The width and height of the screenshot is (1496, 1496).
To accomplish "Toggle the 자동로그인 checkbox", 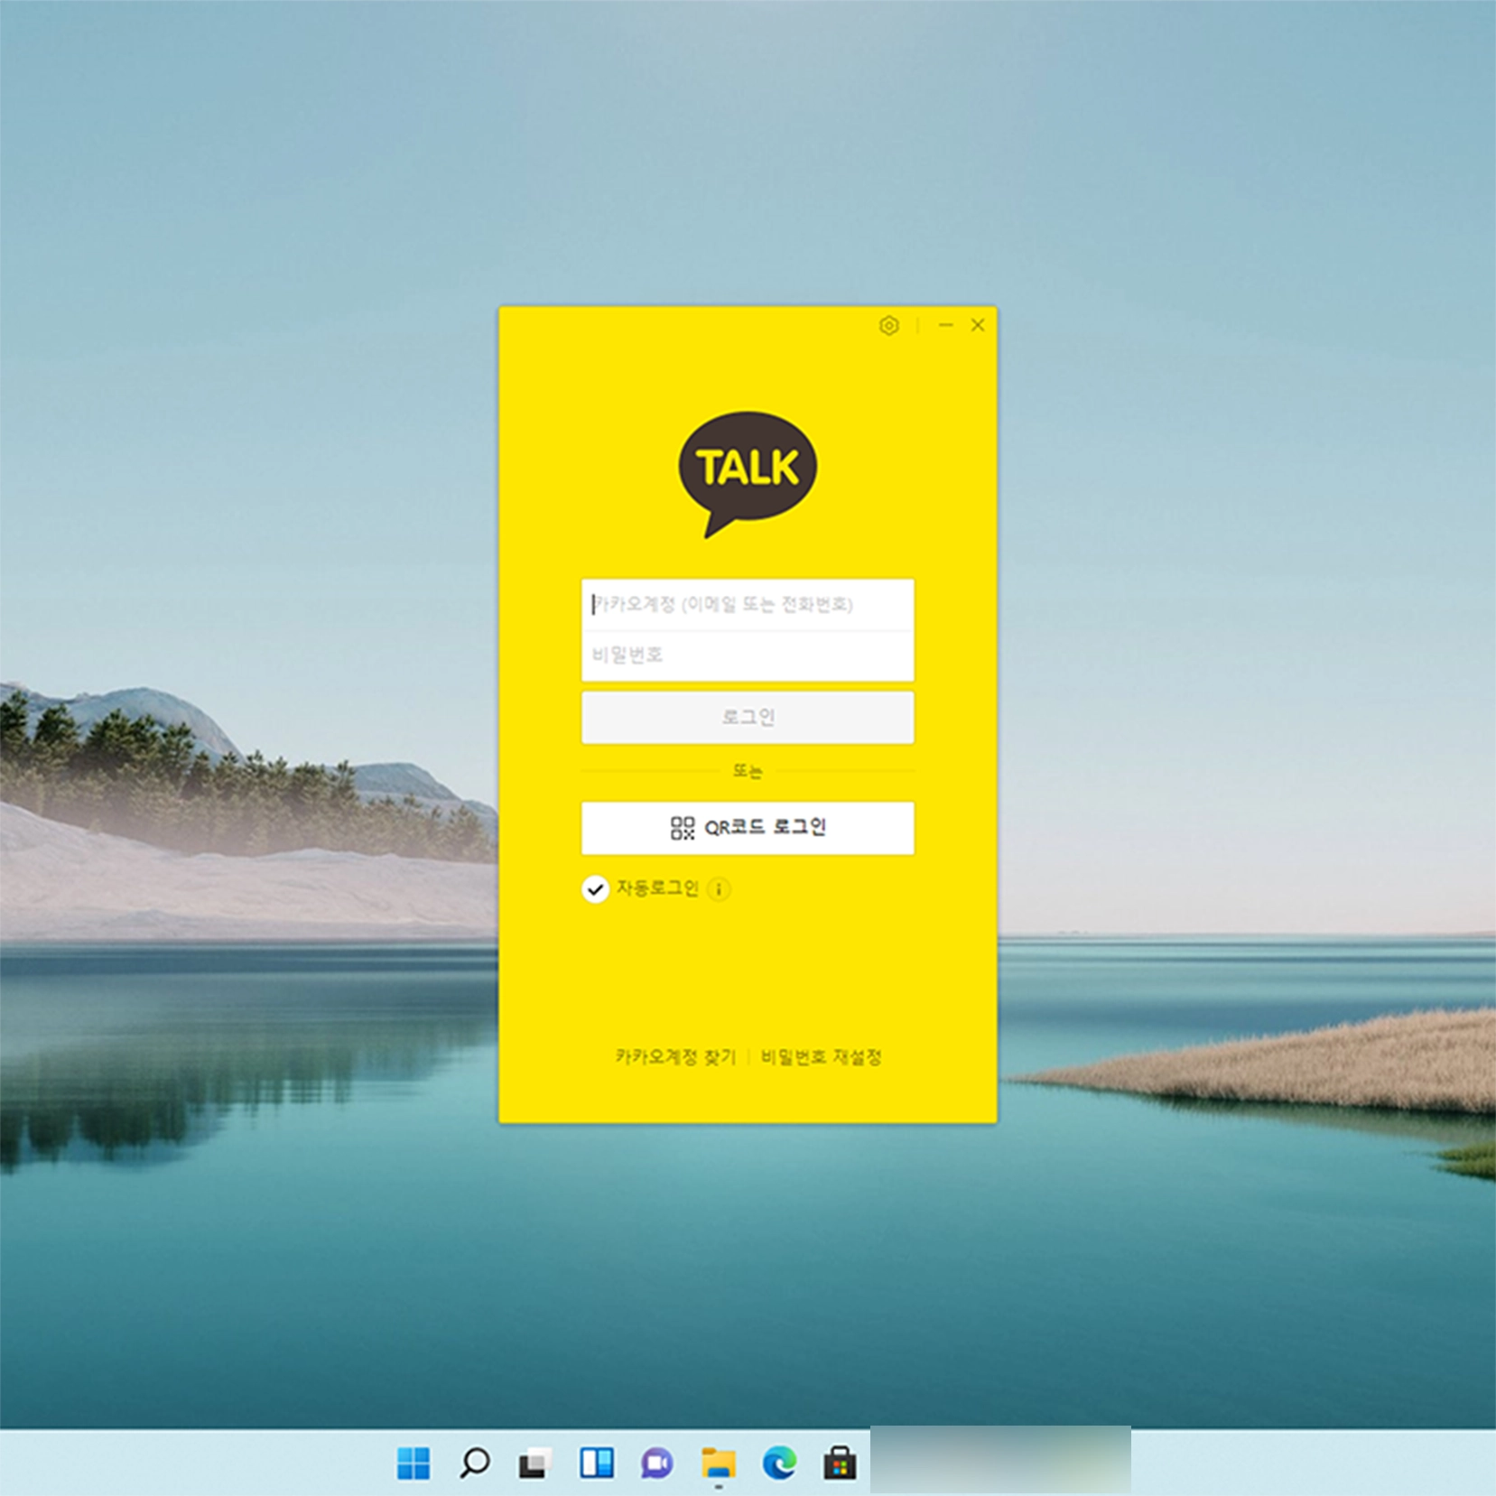I will coord(595,889).
